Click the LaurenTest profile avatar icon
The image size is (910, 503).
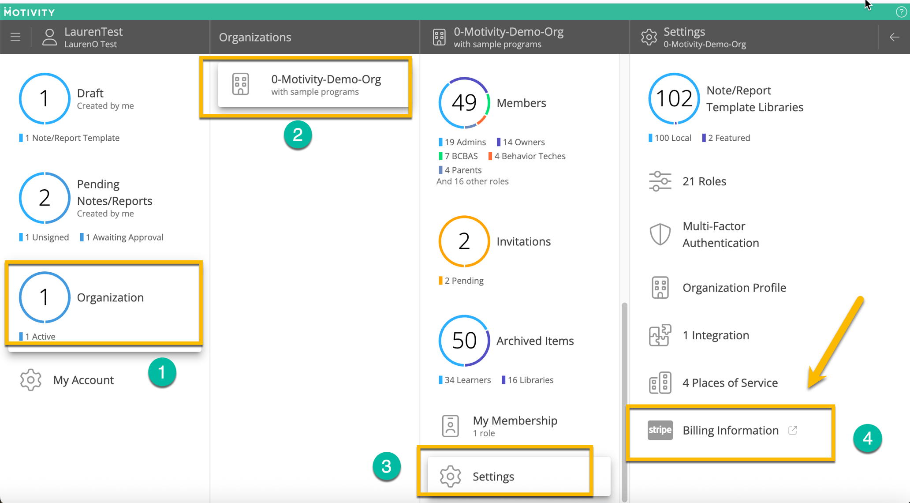pos(49,37)
